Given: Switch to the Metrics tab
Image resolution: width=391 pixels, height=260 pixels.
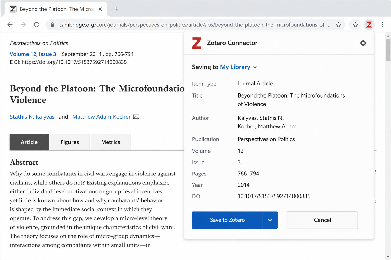Looking at the screenshot, I should (110, 142).
